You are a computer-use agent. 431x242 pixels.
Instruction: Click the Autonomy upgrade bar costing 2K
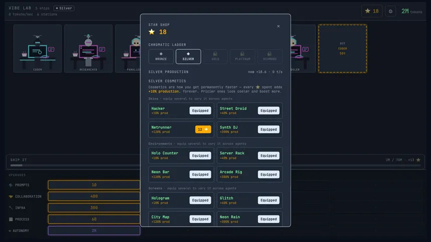pos(94,231)
